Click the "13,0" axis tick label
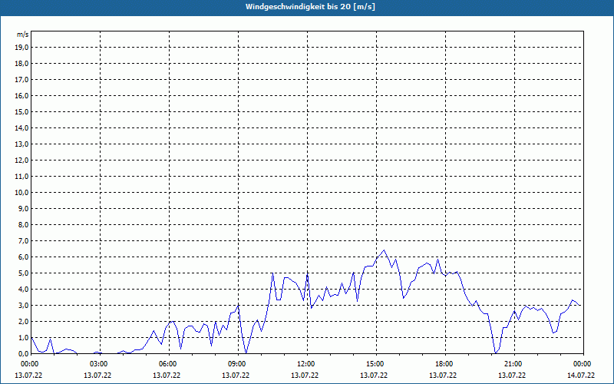 tap(21, 144)
